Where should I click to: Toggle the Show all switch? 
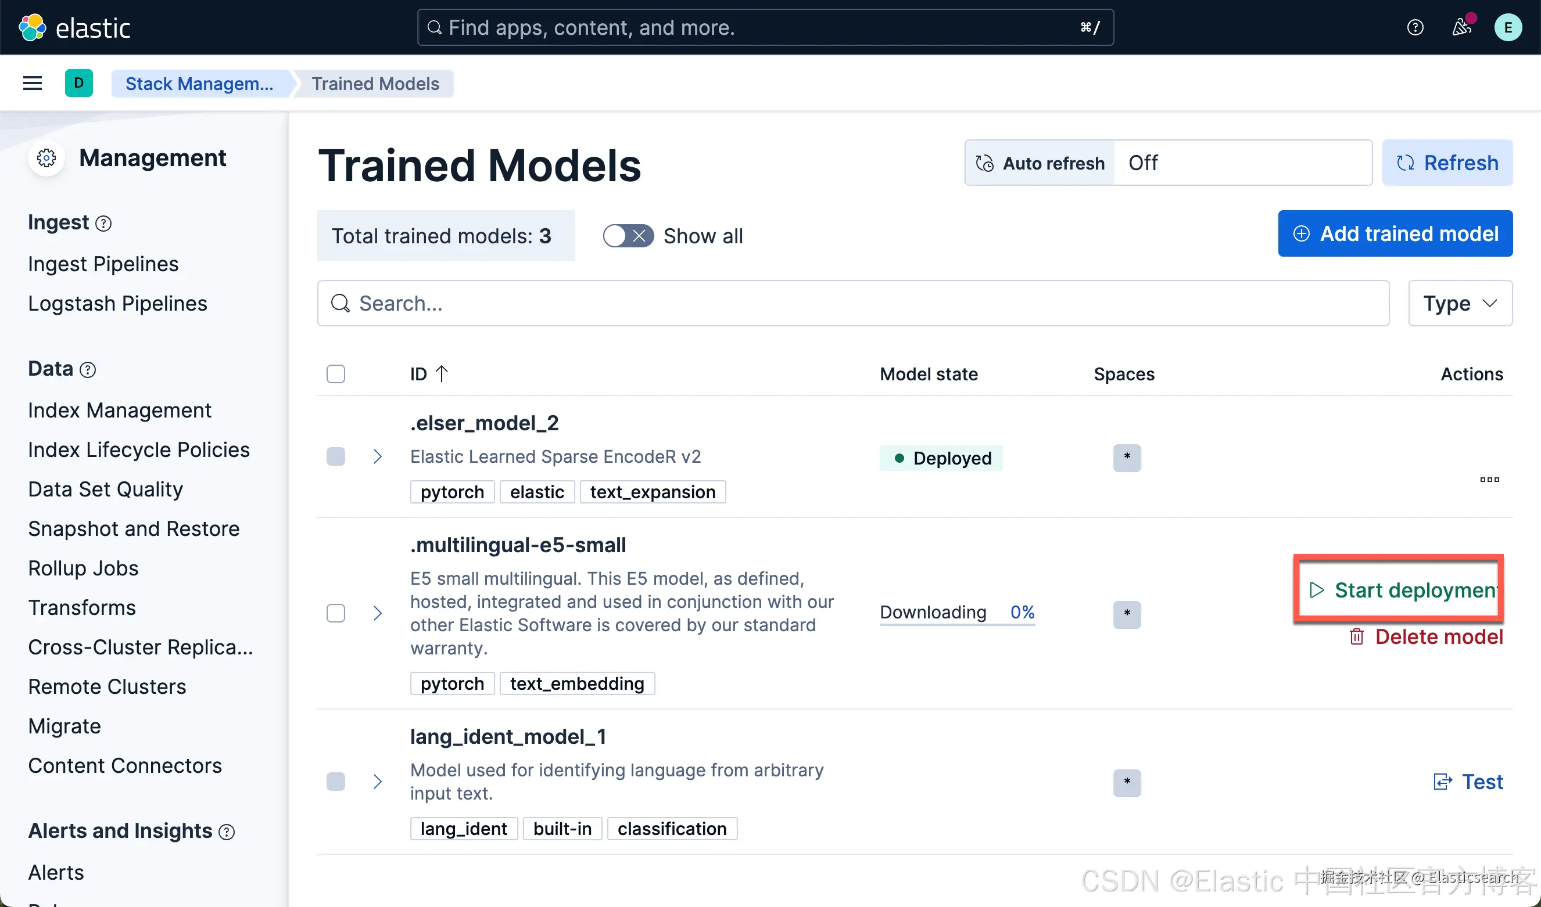(x=628, y=236)
